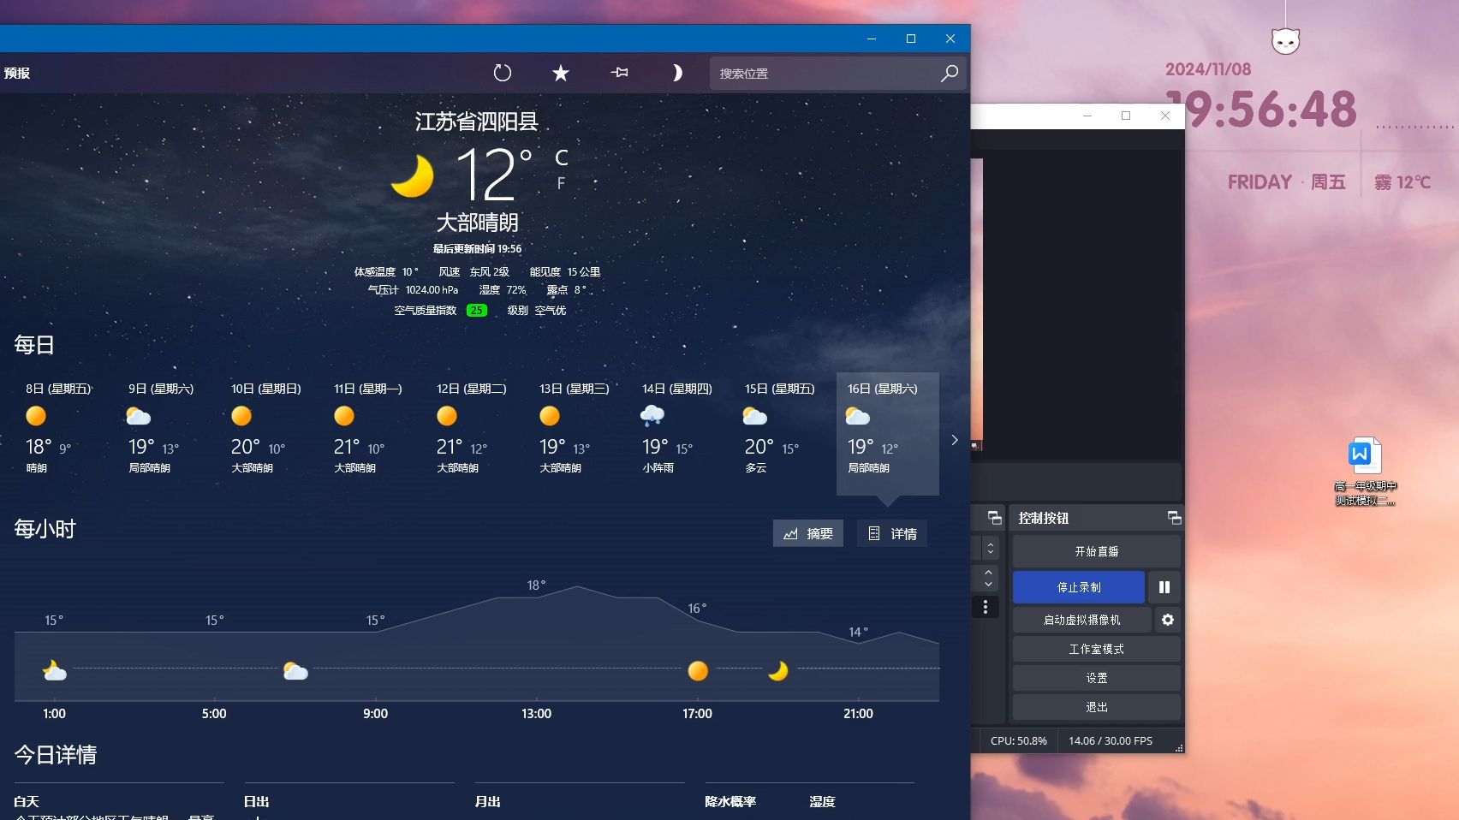Screen dimensions: 1459x820
Task: Open the three-dot menu in OBS panel
Action: point(986,607)
